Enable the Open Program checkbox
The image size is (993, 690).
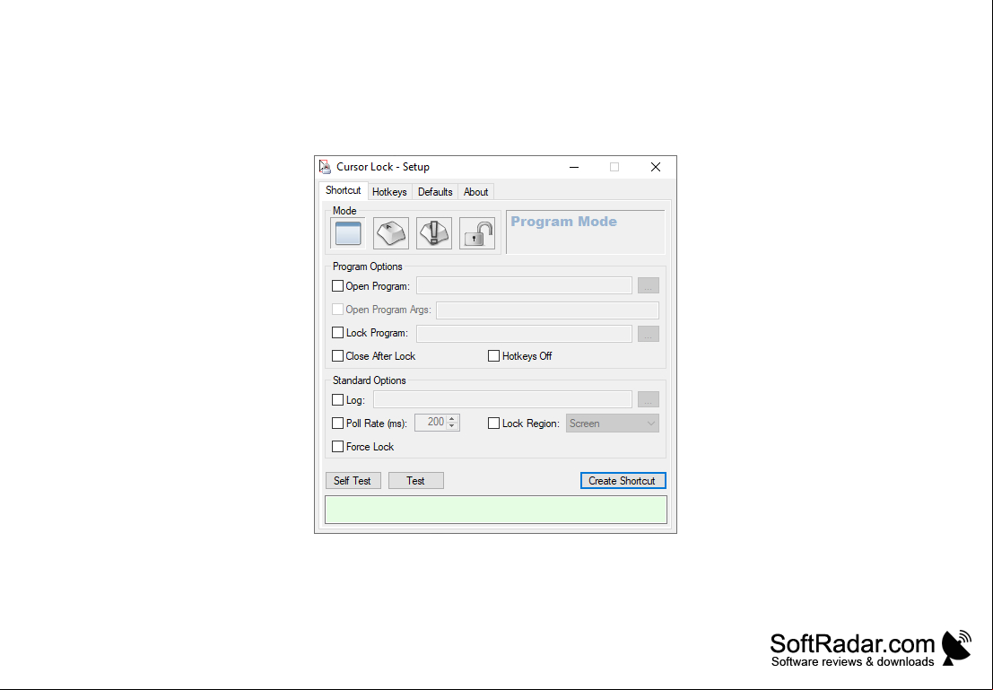337,285
